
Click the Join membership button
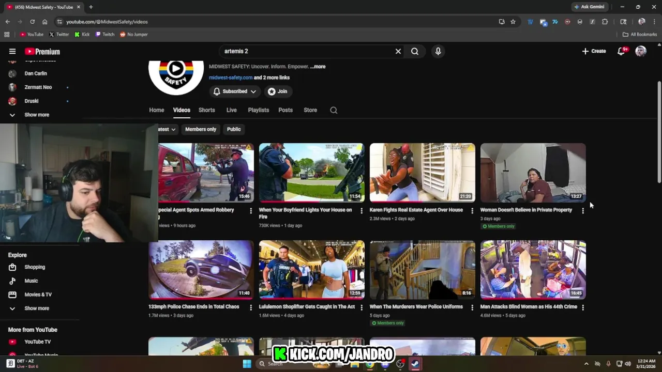tap(278, 91)
